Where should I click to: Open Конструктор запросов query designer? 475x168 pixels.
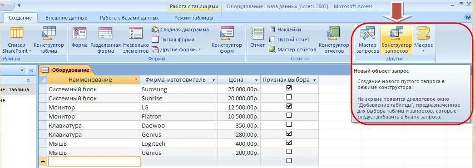[x=396, y=40]
